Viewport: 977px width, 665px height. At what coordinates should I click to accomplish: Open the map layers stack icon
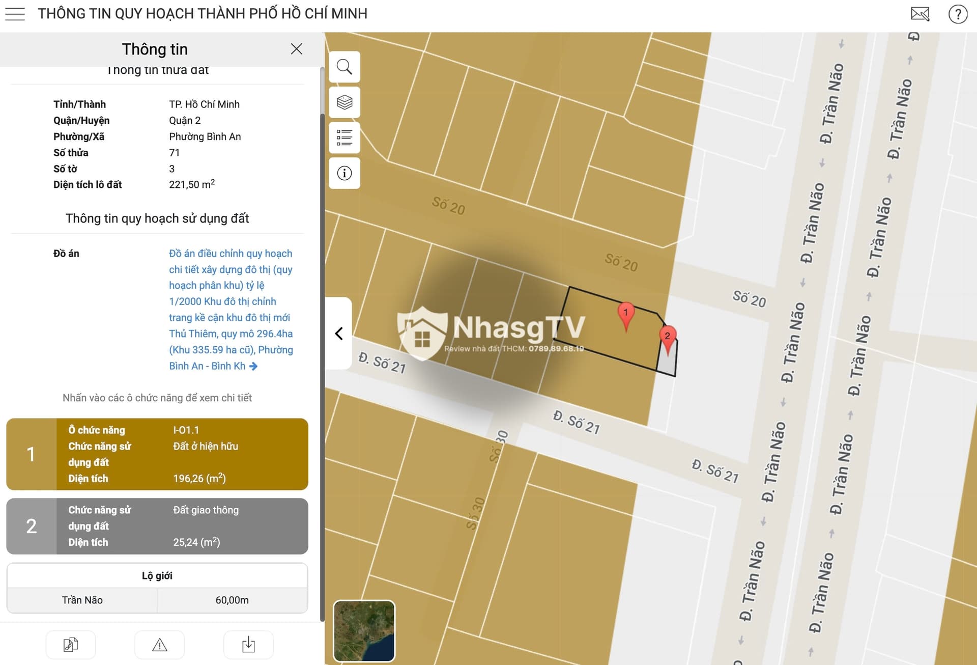[x=344, y=102]
